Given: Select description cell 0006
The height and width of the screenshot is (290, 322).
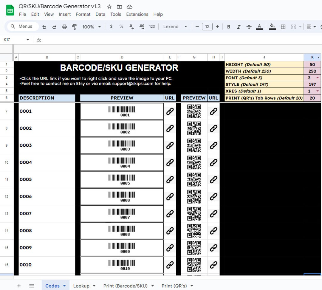Looking at the screenshot, I should coord(47,196).
